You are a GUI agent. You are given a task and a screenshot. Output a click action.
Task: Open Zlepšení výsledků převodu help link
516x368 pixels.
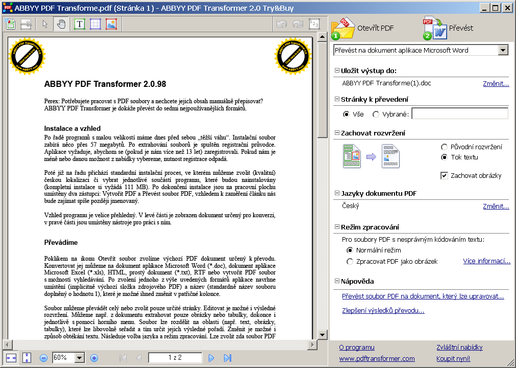tap(383, 311)
